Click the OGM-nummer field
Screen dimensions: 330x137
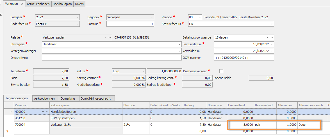[x=244, y=58]
